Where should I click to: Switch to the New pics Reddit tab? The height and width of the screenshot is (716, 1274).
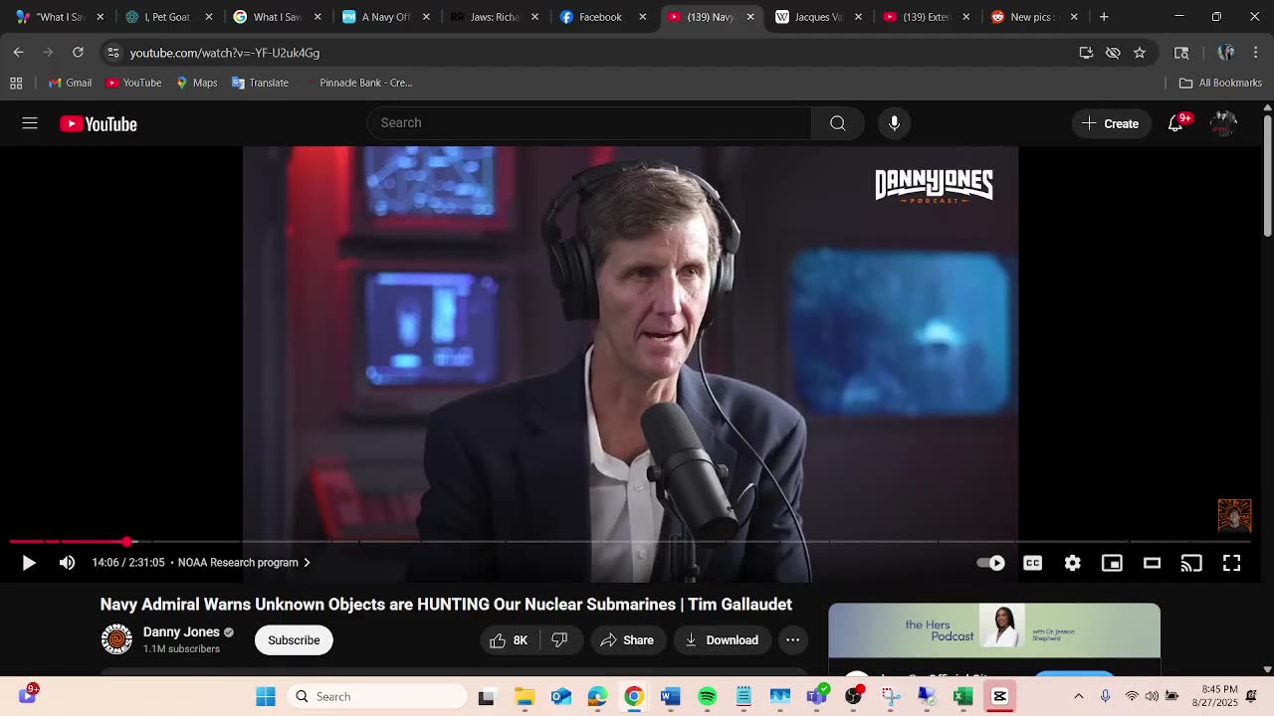click(x=1034, y=17)
